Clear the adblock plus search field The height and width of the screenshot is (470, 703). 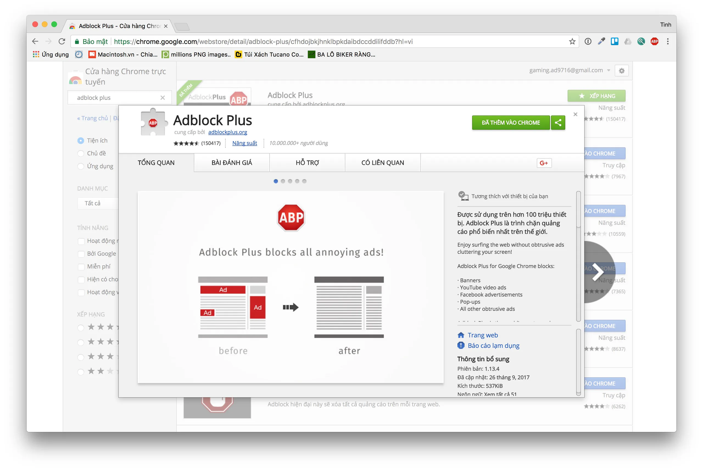click(162, 98)
